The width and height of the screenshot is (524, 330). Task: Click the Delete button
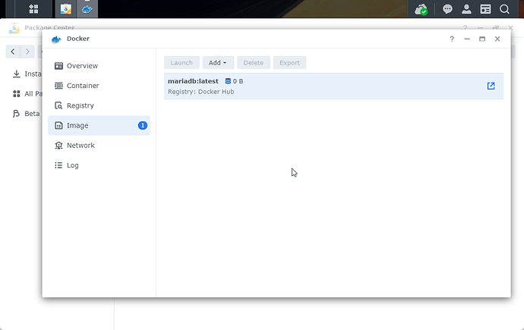(254, 63)
